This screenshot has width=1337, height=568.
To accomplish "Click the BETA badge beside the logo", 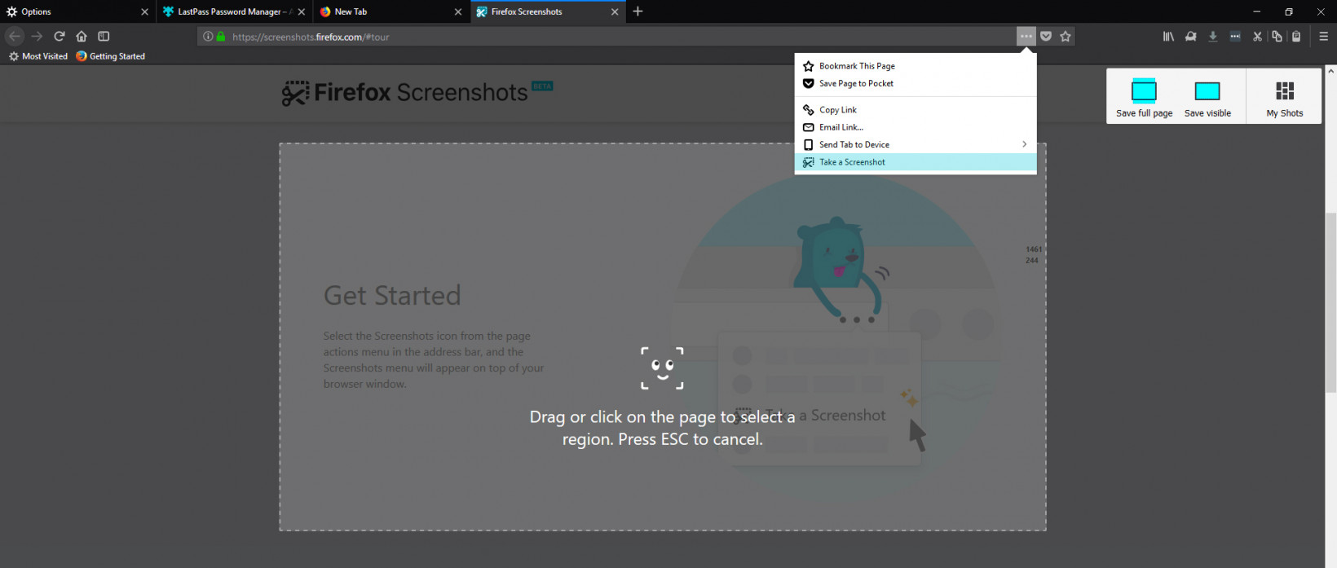I will [x=542, y=86].
